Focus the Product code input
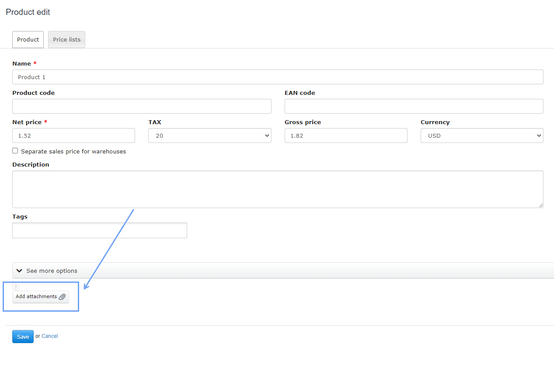Viewport: 554px width, 365px height. 142,106
